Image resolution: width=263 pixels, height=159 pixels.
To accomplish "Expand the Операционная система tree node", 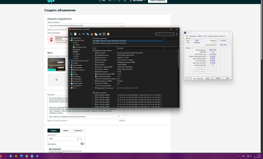I will (x=69, y=61).
